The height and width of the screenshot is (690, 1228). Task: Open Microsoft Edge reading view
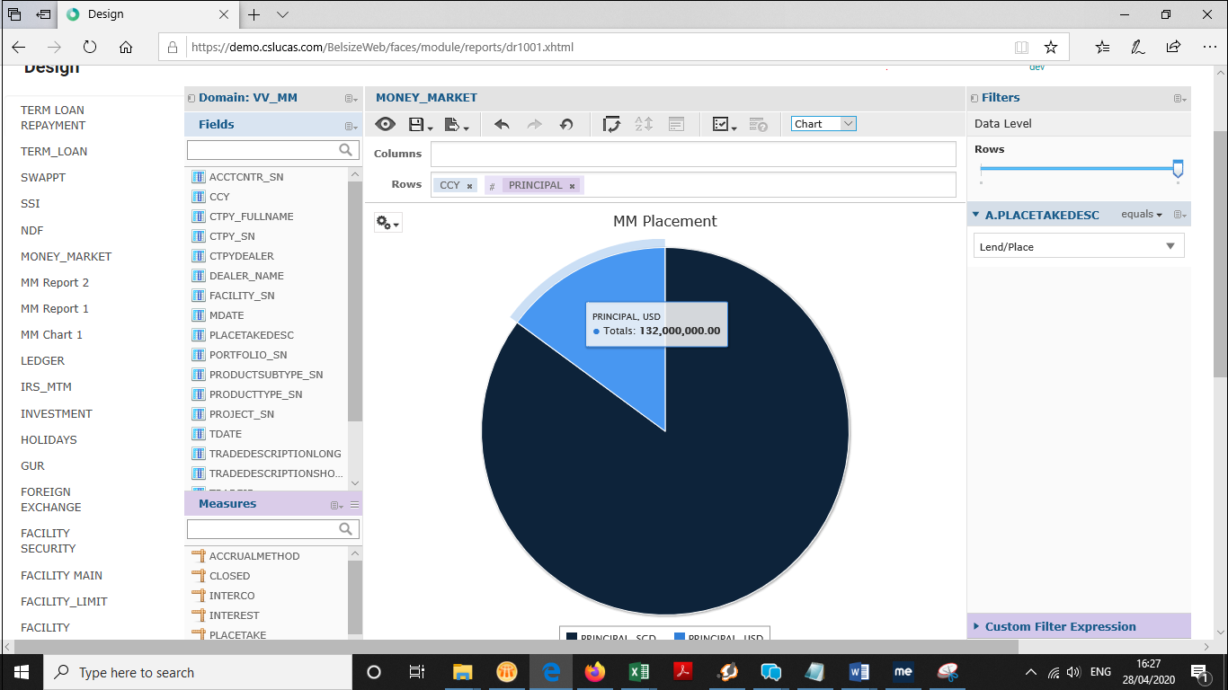(x=1021, y=48)
